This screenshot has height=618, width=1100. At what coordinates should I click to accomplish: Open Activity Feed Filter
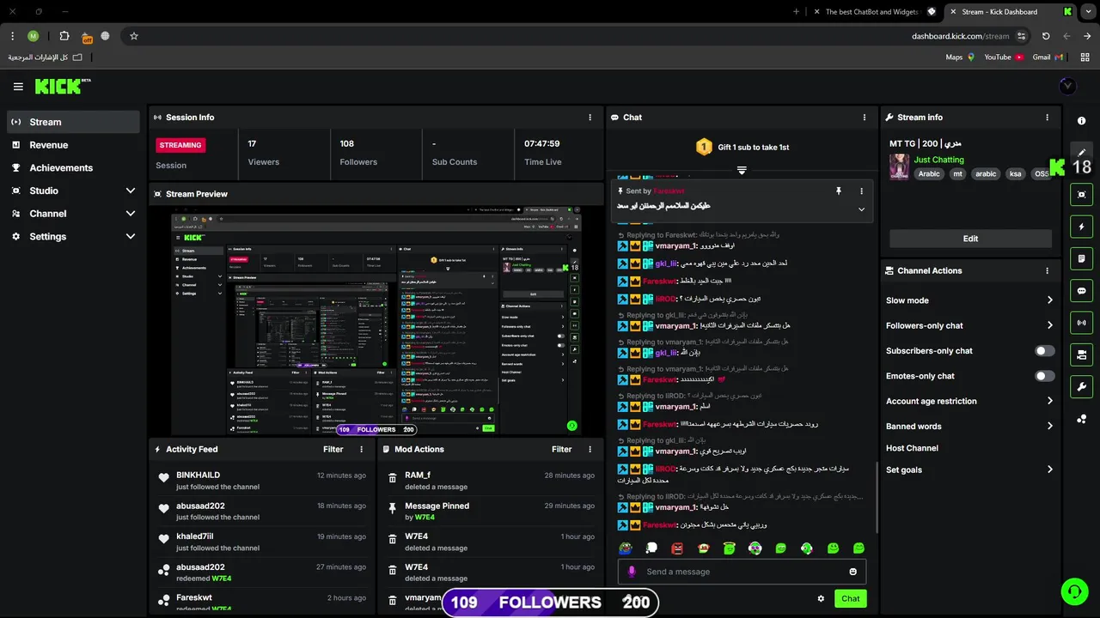tap(333, 449)
